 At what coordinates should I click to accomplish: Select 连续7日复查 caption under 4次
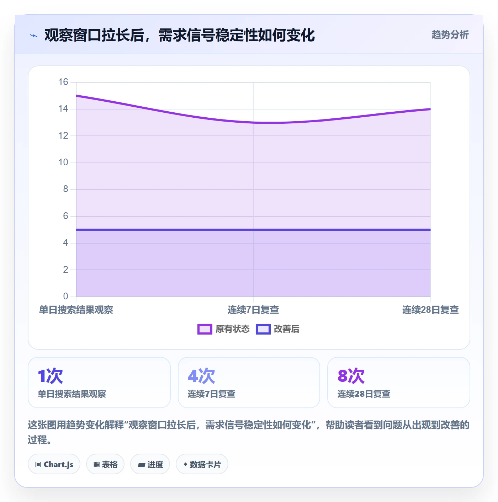pos(212,394)
